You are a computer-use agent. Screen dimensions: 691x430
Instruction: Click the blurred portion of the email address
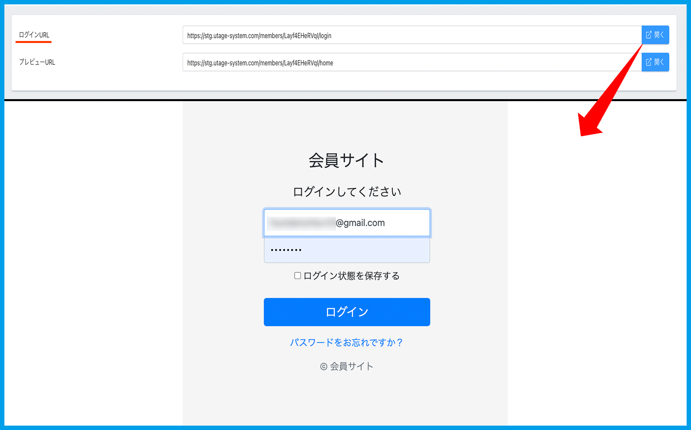tap(301, 223)
